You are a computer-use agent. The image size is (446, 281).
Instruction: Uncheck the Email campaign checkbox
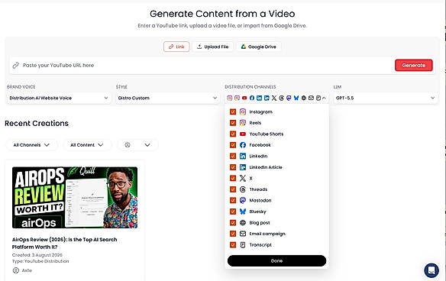[233, 234]
